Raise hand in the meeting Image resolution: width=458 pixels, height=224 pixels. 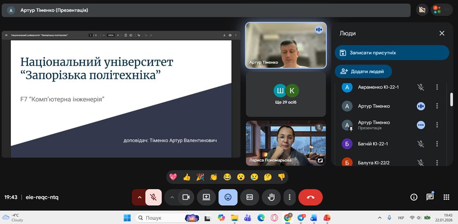coord(271,197)
